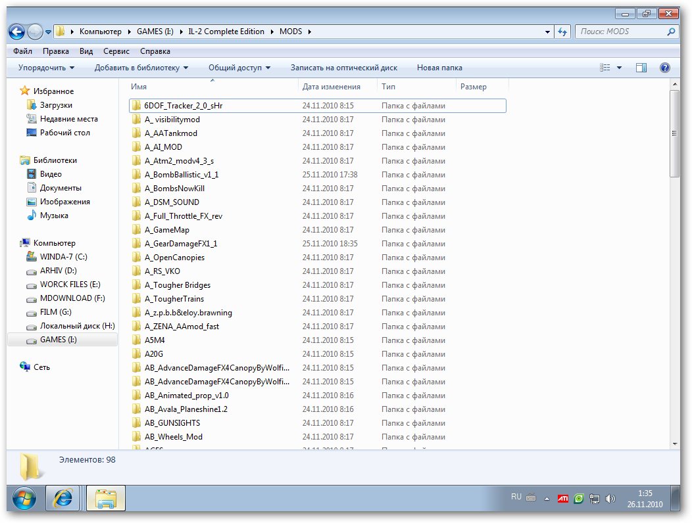Click the change view icon
Image resolution: width=692 pixels, height=523 pixels.
(x=605, y=68)
